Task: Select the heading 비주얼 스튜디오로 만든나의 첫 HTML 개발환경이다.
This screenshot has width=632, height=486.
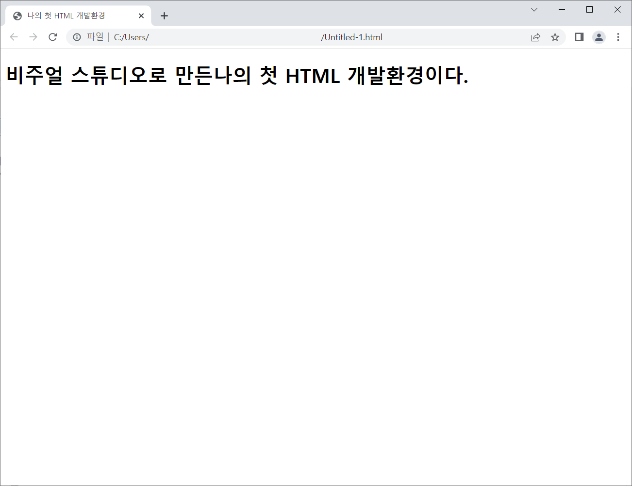Action: [x=237, y=76]
